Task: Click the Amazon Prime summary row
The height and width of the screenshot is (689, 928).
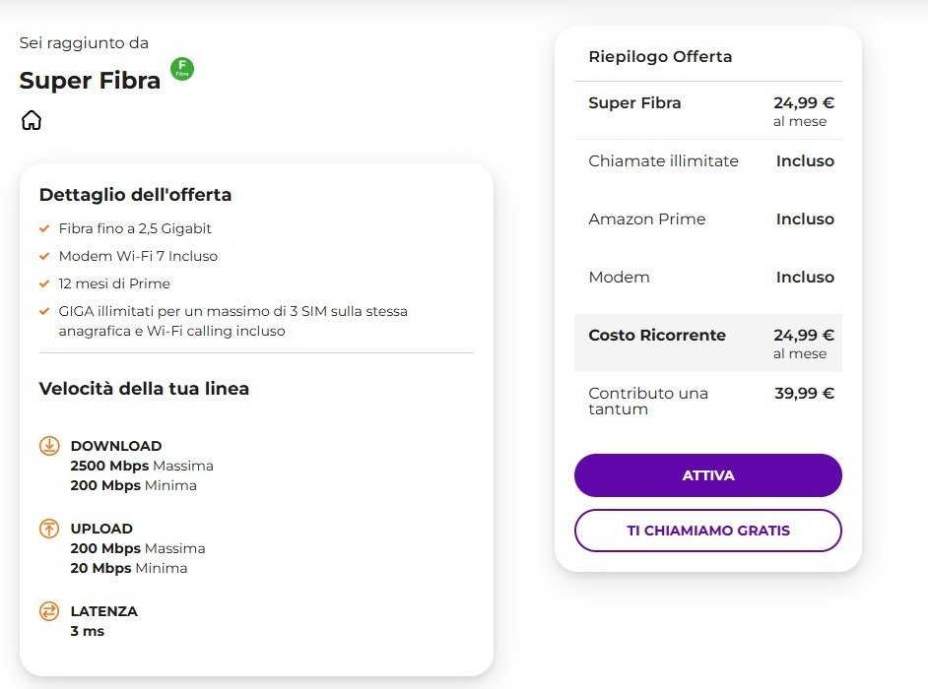Action: (707, 219)
